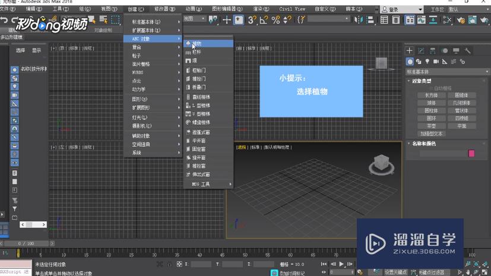Collapse the 对象类型 rollout
The image size is (491, 276).
422,81
